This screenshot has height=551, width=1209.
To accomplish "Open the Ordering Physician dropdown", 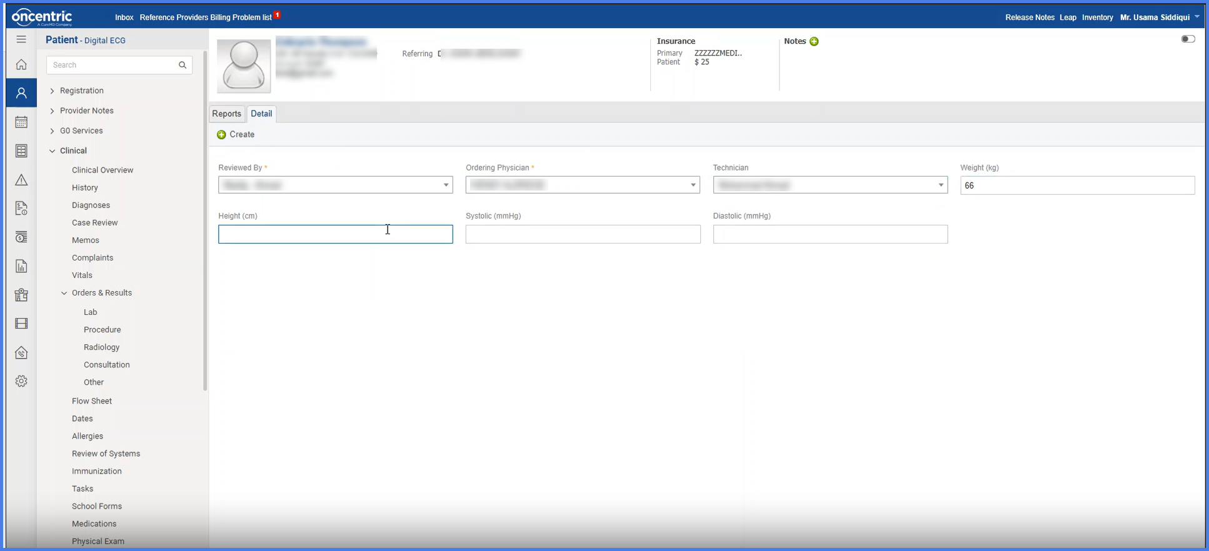I will click(x=583, y=185).
